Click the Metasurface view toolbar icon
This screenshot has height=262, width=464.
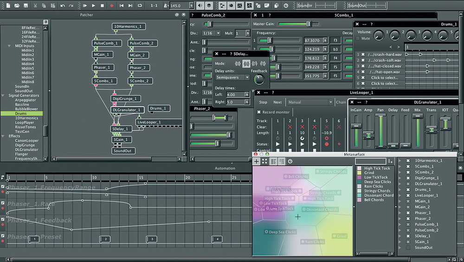click(x=250, y=5)
